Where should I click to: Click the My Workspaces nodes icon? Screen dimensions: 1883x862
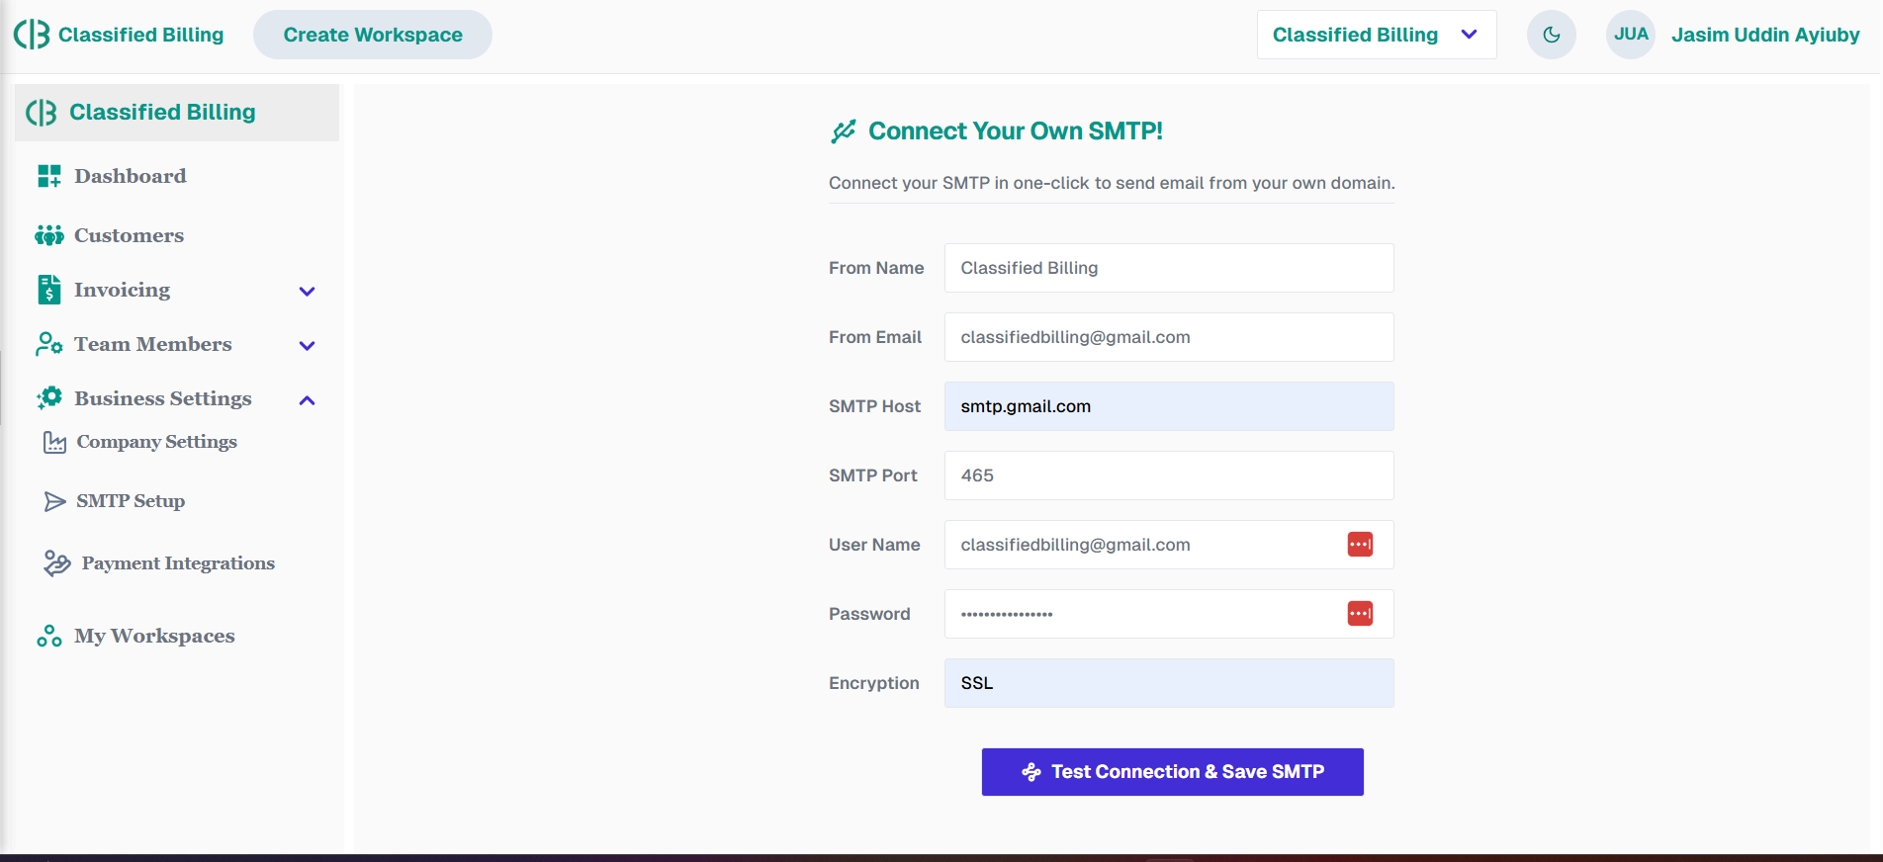click(x=48, y=636)
